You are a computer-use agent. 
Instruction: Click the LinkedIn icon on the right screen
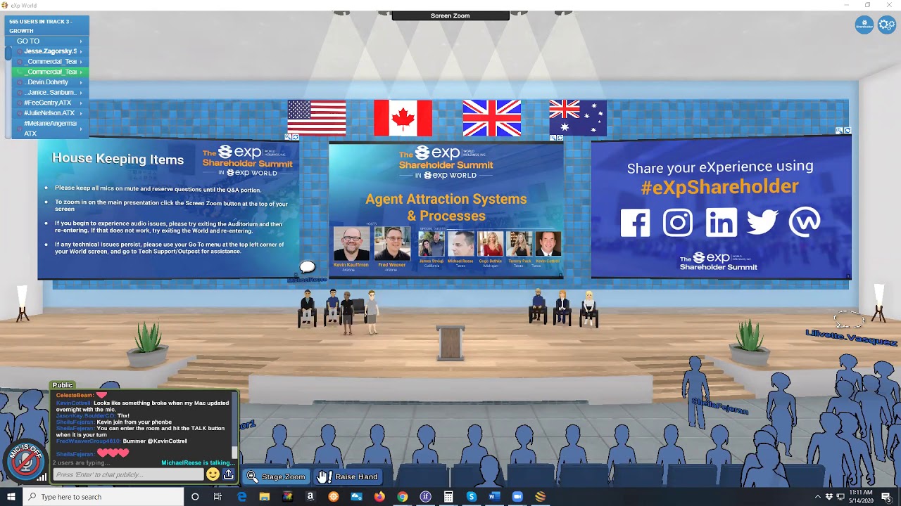[x=722, y=223]
